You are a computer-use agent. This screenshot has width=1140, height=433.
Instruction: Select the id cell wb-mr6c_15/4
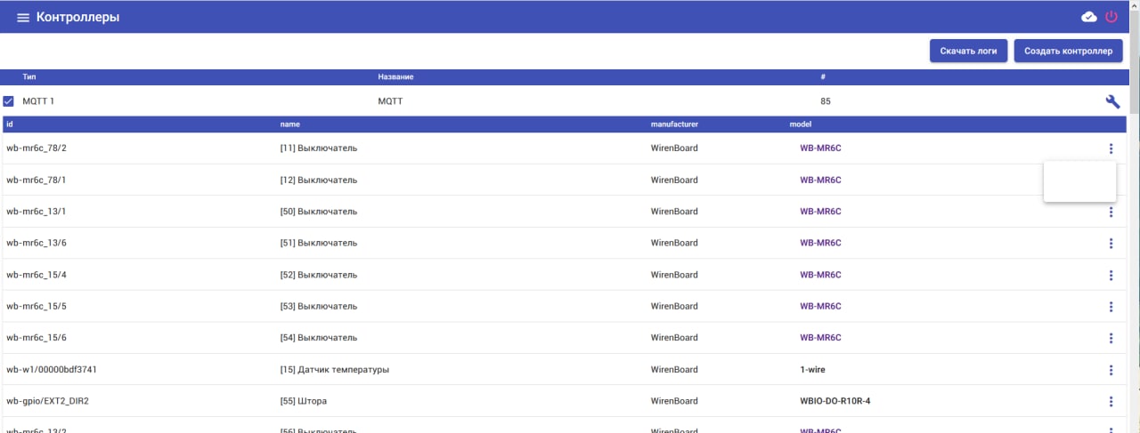pyautogui.click(x=37, y=275)
